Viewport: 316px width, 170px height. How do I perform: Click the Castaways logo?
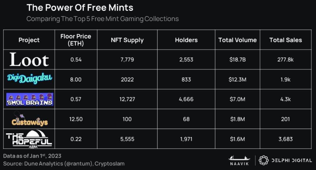coord(29,119)
